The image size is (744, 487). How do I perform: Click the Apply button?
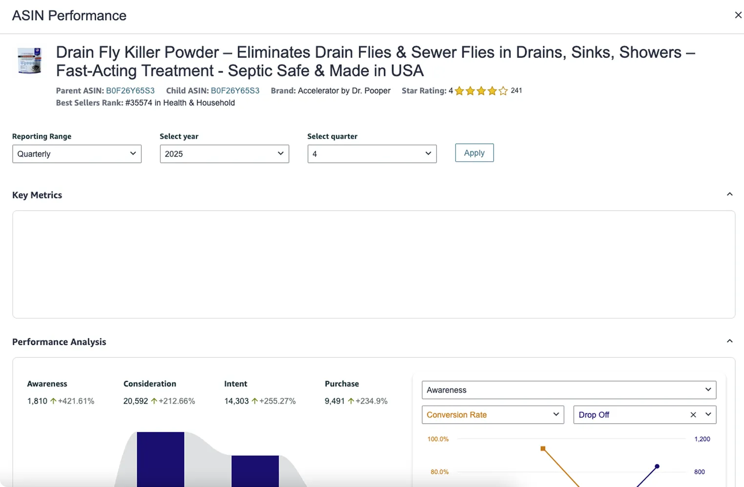pyautogui.click(x=474, y=153)
